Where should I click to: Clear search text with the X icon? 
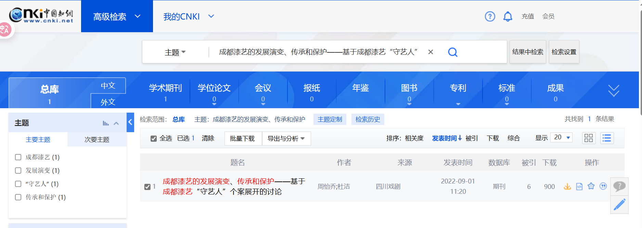[x=431, y=52]
